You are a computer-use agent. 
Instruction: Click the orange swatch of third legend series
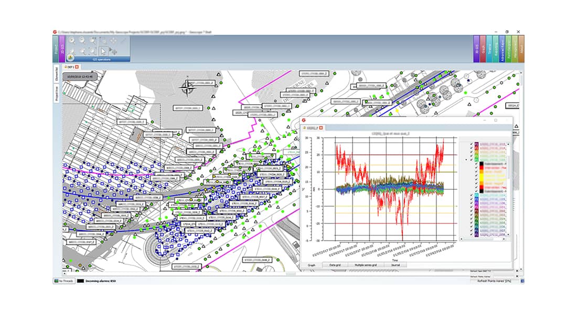pyautogui.click(x=476, y=152)
